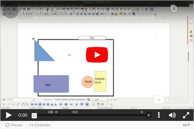Select the left marker of the second pair
Image resolution: width=194 pixels, height=129 pixels.
click(x=74, y=112)
